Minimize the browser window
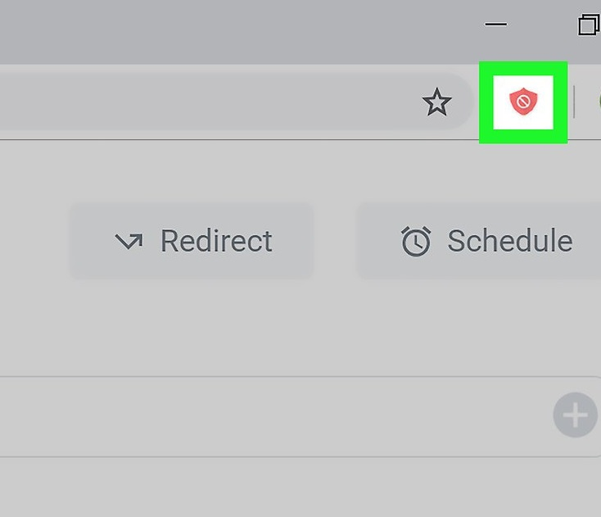Screen dimensions: 601x517 coord(495,25)
